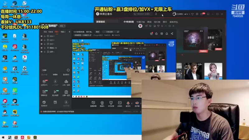Open the hamburger menu in companion title bar
249x140 pixels.
[x=162, y=26]
